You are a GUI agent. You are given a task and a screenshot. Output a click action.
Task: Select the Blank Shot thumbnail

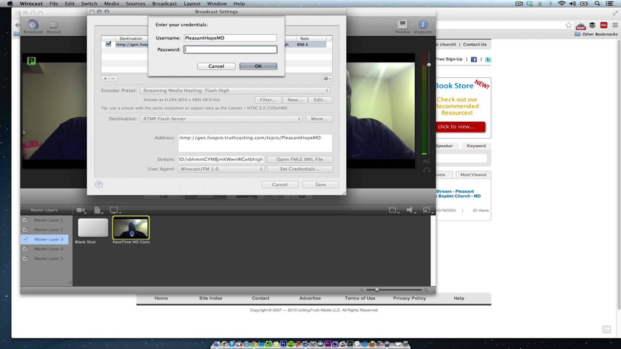(x=93, y=228)
